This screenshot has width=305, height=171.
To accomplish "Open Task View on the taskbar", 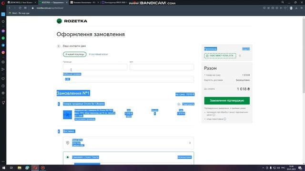I will 11,168.
